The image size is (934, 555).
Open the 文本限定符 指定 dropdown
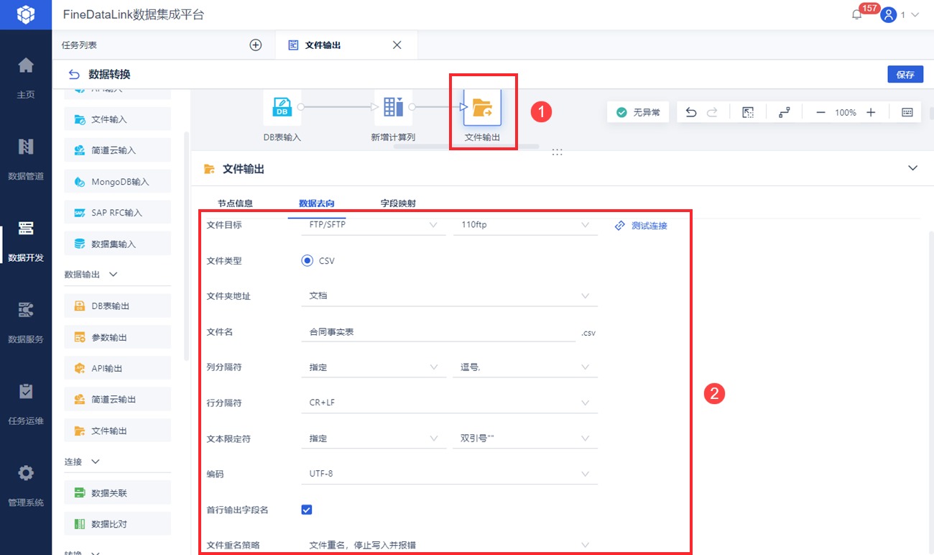[x=373, y=439]
